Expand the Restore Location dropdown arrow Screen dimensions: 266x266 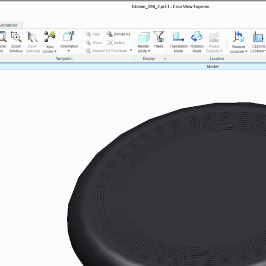[246, 52]
